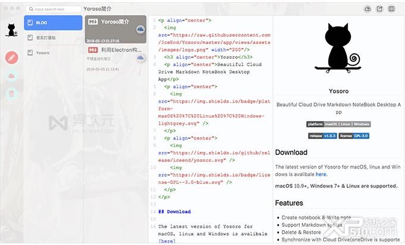Click the large cat logo image in preview
This screenshot has height=245, width=405.
click(338, 48)
